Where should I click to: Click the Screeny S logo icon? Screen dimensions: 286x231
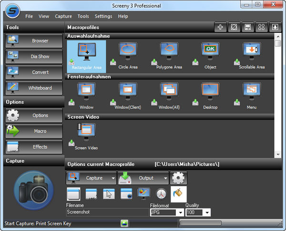pyautogui.click(x=12, y=11)
